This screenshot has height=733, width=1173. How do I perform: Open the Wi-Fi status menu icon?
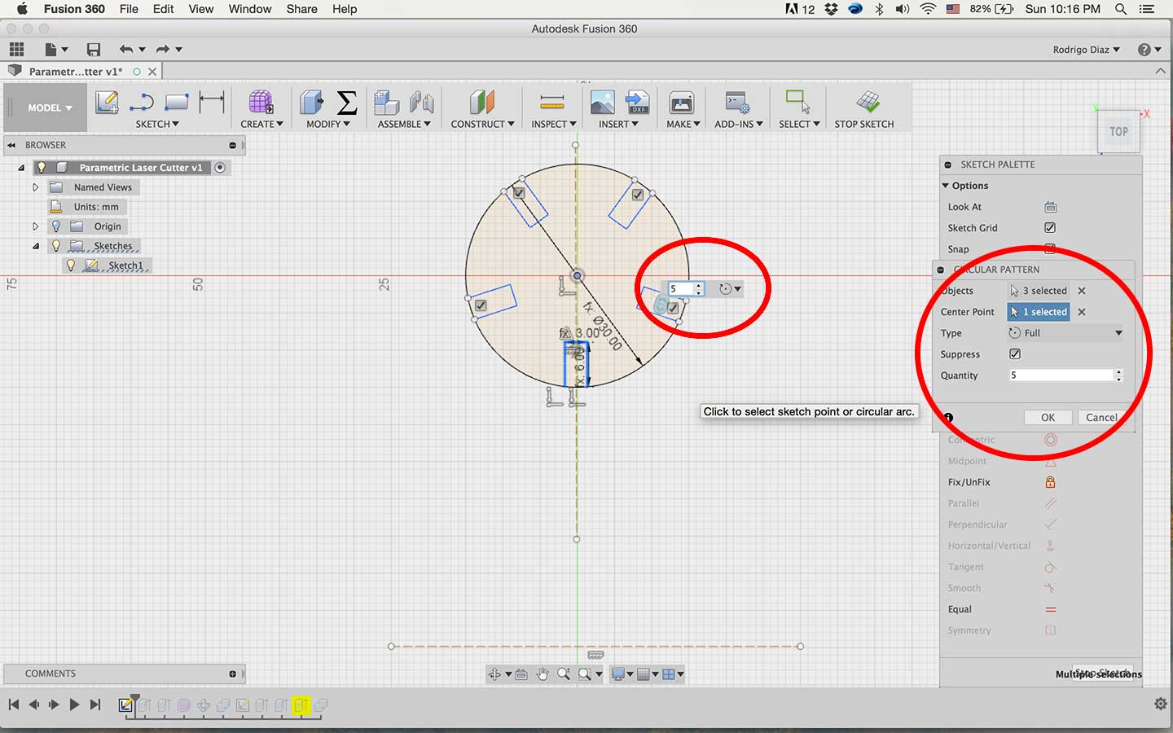pyautogui.click(x=928, y=9)
